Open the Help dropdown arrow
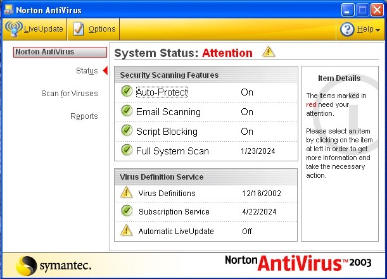 (x=377, y=30)
